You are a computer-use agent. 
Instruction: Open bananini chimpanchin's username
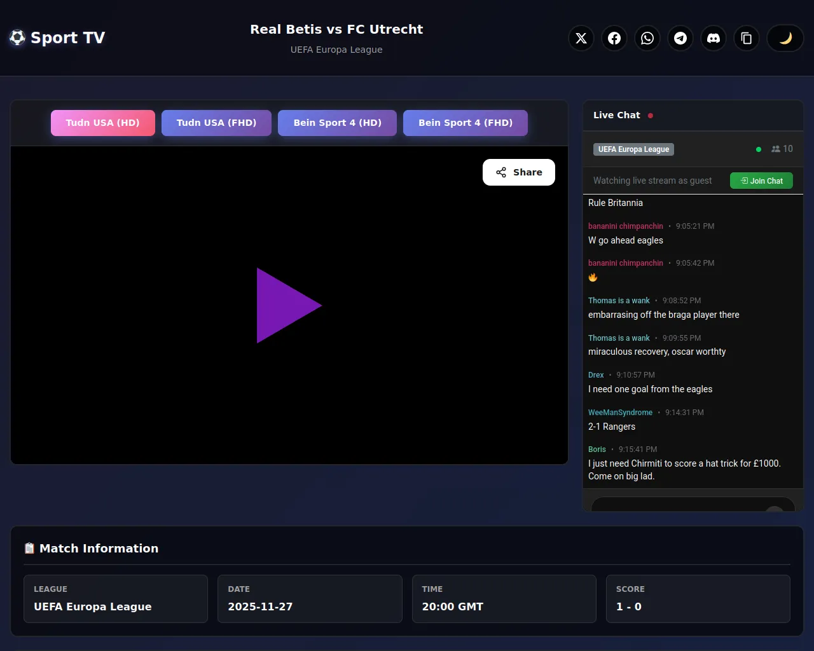(x=625, y=226)
